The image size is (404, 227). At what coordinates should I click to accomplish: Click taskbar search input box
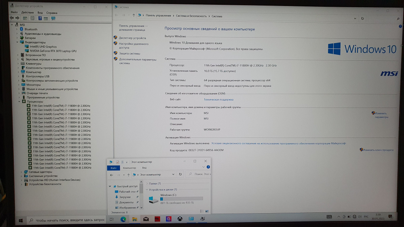click(x=67, y=220)
